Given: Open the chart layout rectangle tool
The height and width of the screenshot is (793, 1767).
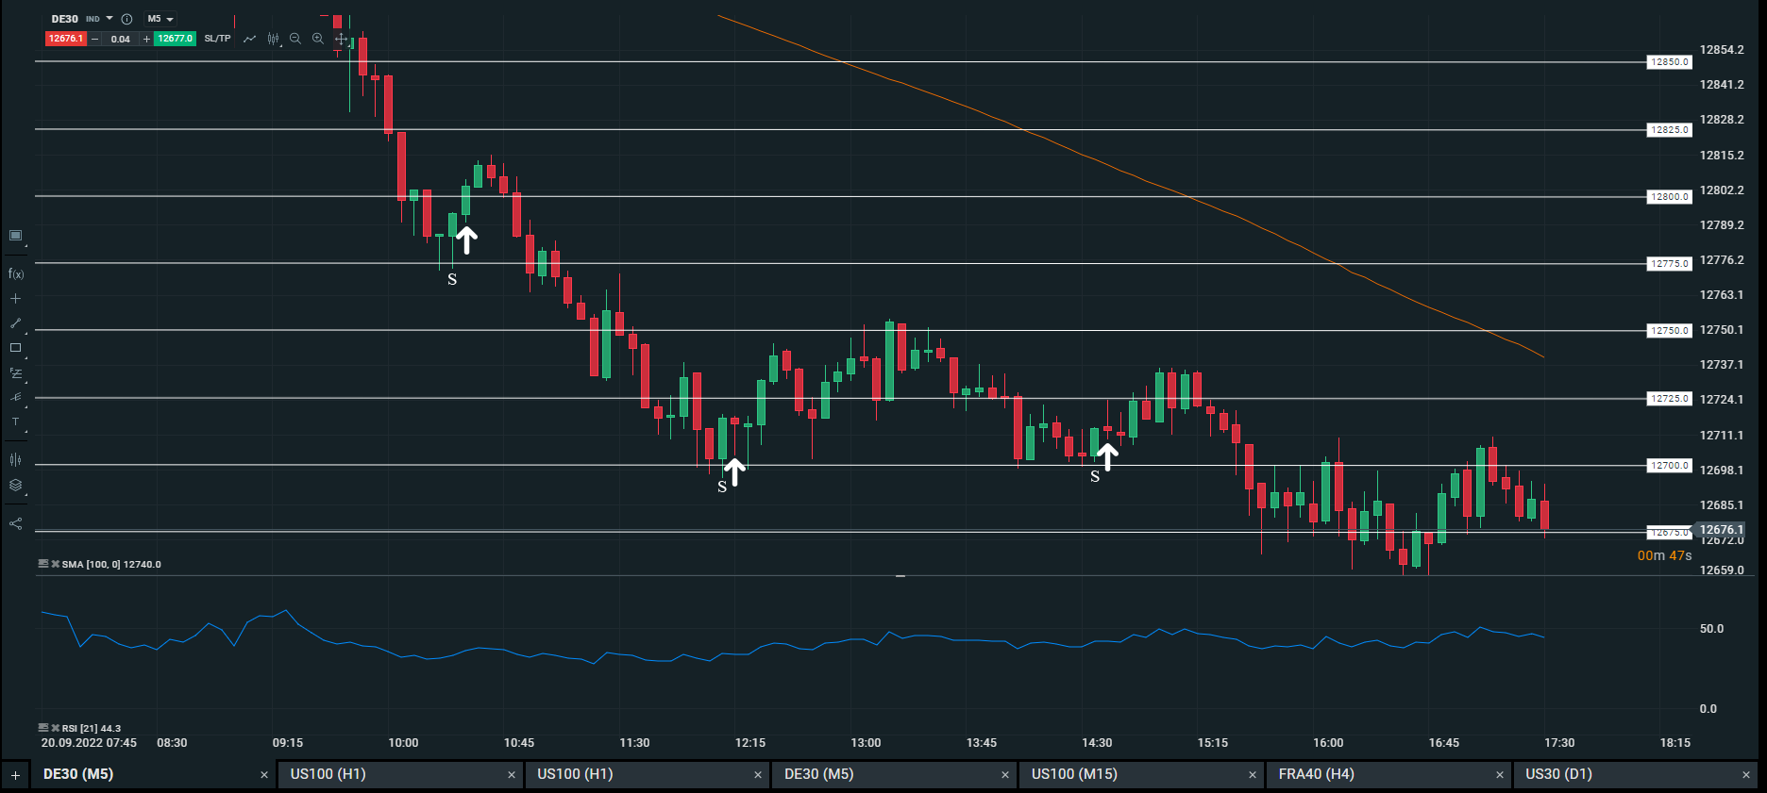Looking at the screenshot, I should coord(15,236).
